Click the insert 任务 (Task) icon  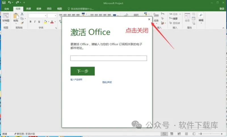click(x=156, y=15)
